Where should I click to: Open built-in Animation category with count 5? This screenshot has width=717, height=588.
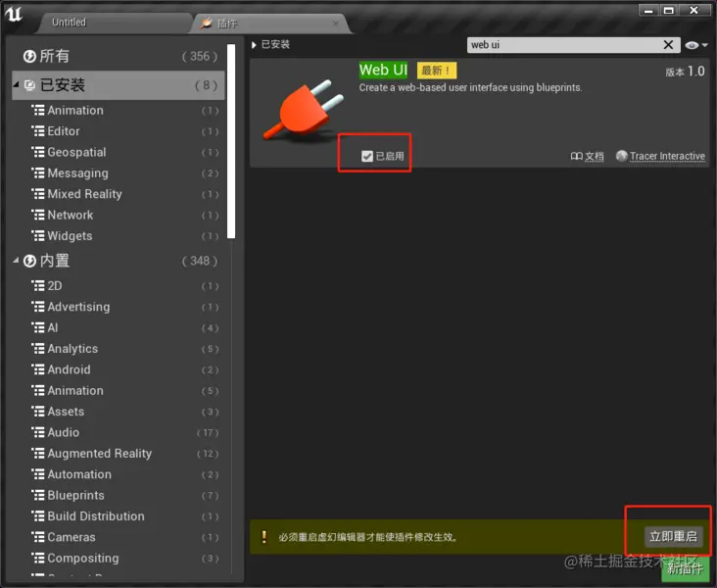(x=119, y=391)
